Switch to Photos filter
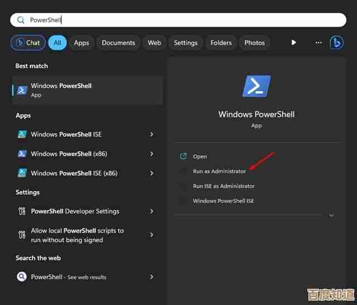The width and height of the screenshot is (357, 305). (x=254, y=42)
